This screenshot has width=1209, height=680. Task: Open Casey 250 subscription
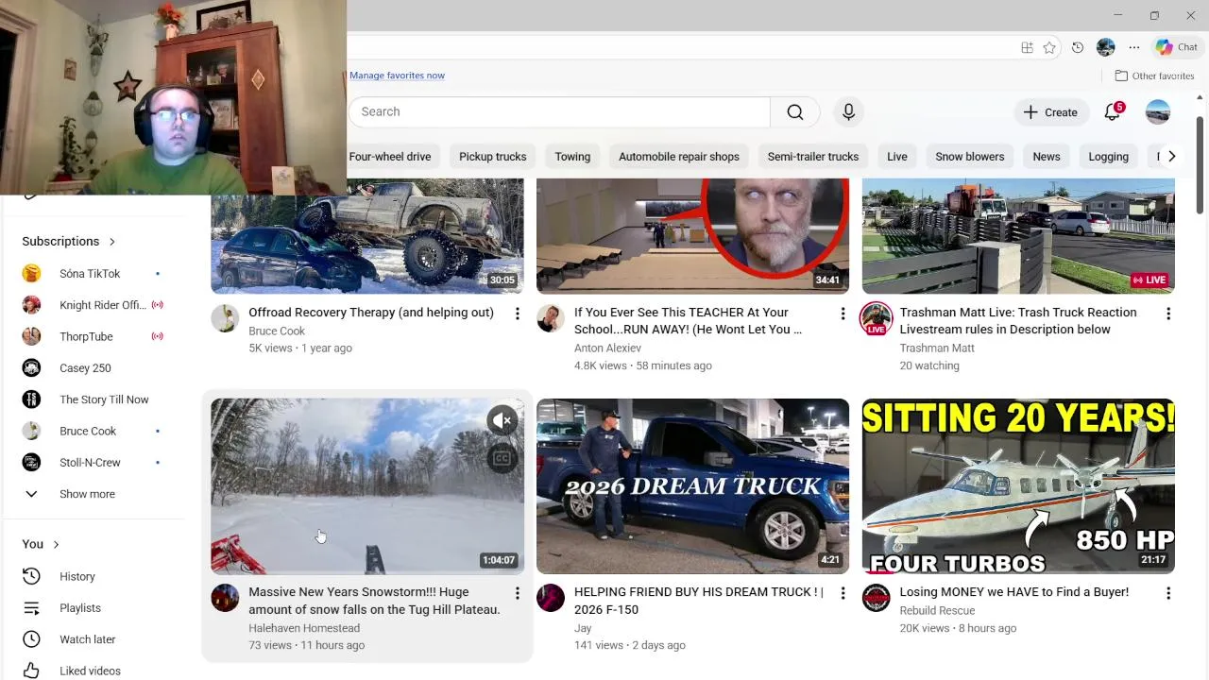coord(93,368)
